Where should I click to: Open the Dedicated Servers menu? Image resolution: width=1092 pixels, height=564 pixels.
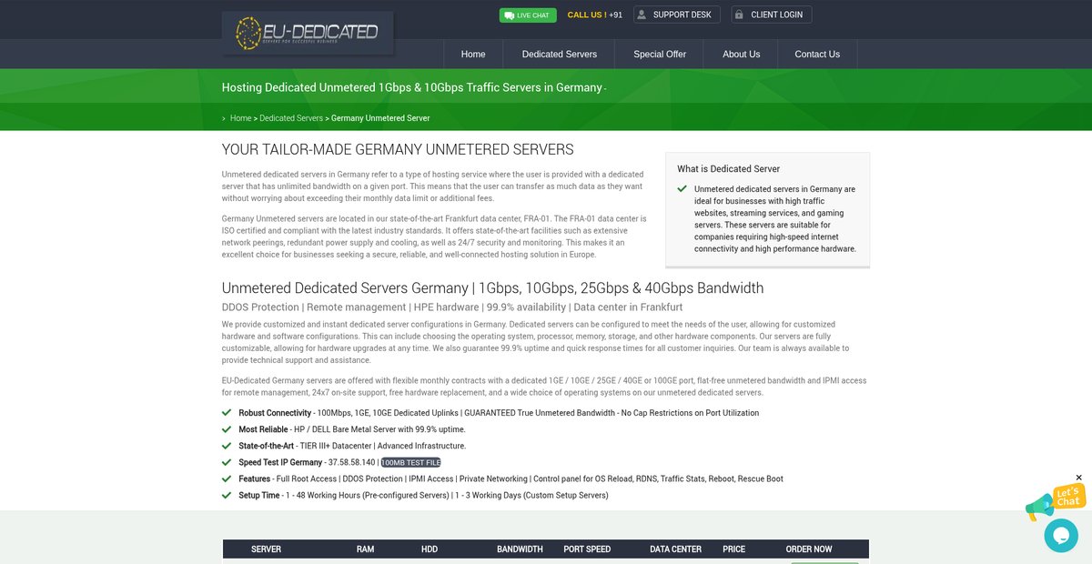560,55
